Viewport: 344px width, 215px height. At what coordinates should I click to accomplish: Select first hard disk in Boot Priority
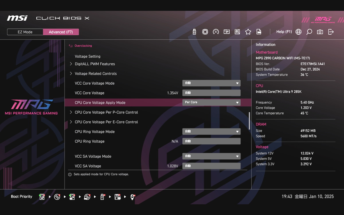click(42, 197)
